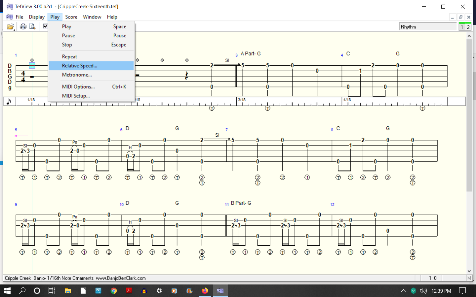This screenshot has width=476, height=297.
Task: Open the media player taskbar icon
Action: click(x=174, y=291)
